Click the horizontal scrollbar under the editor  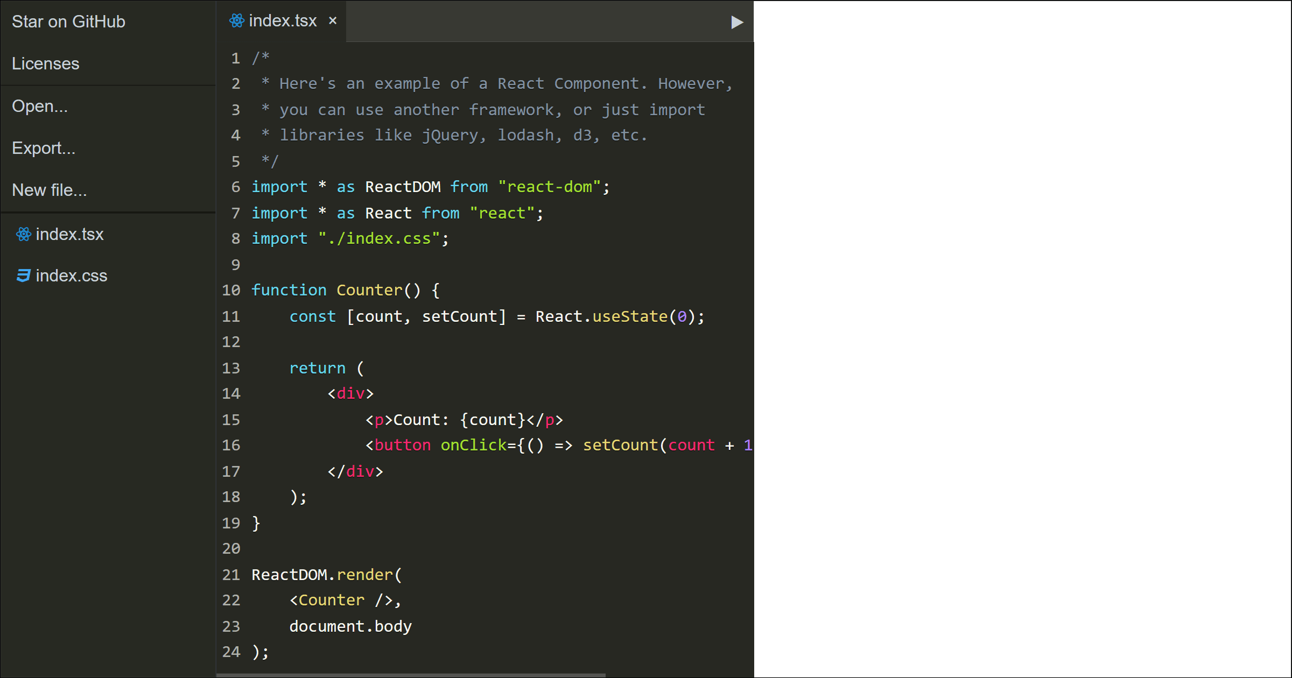[x=411, y=675]
